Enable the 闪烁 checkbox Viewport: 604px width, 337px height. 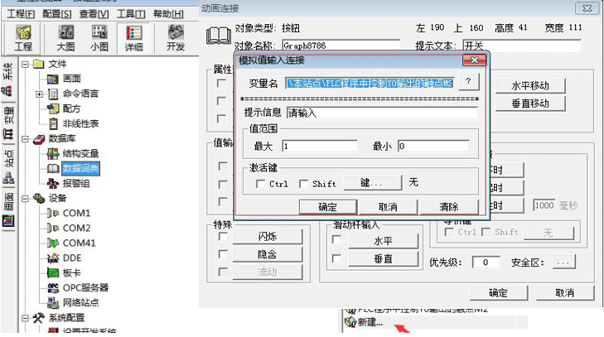[222, 237]
